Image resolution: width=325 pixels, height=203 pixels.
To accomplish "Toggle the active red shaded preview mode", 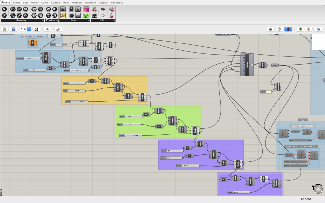I will (x=288, y=29).
